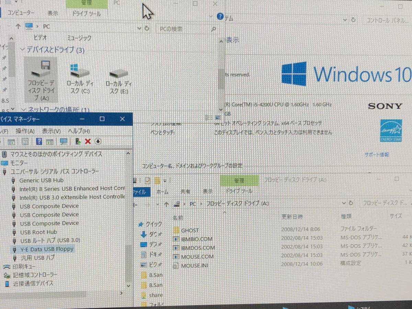Screen dimensions: 412x309
Task: Click the up arrow in floppy drive window
Action: click(x=166, y=204)
